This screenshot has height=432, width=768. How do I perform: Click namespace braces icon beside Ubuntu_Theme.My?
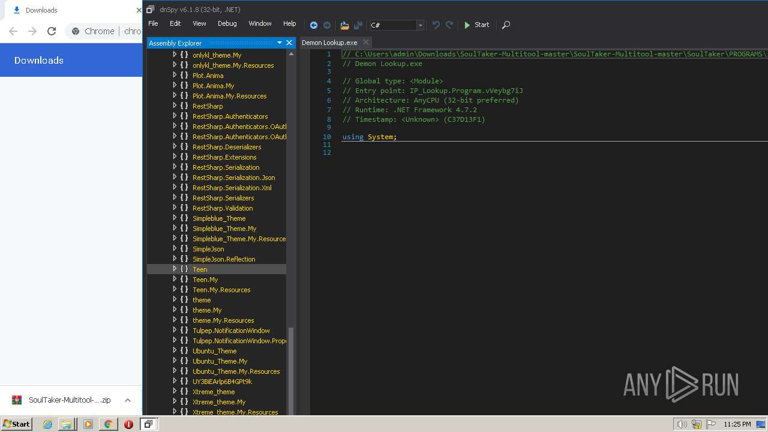point(184,361)
